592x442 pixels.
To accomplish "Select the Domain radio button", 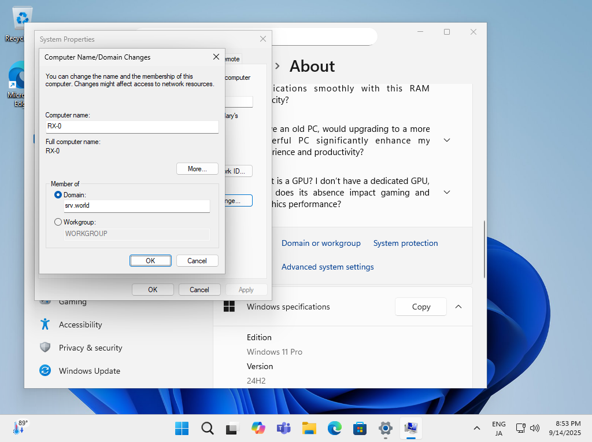I will 58,195.
